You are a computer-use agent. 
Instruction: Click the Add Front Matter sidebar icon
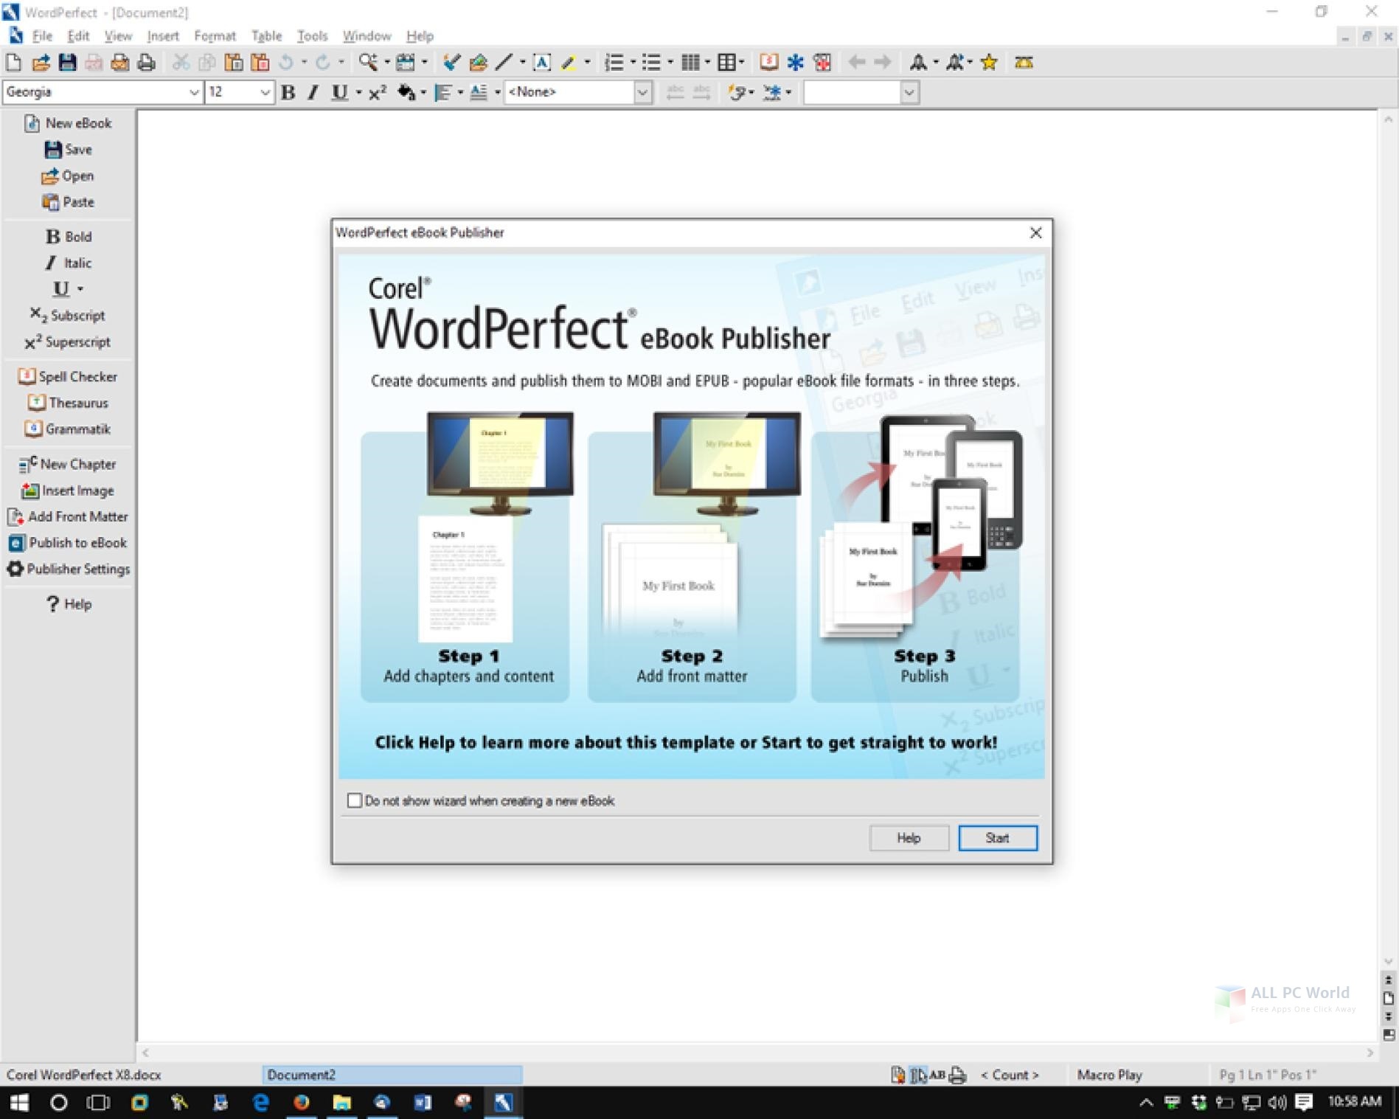click(x=15, y=516)
